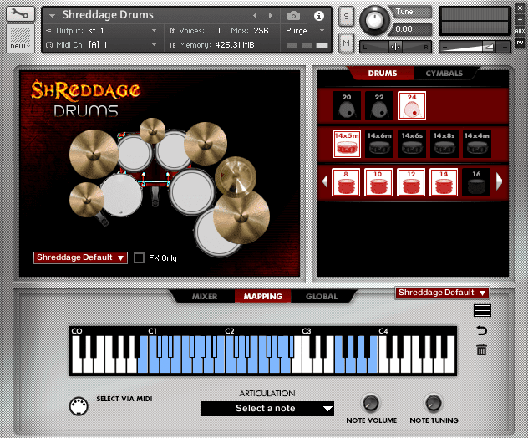Viewport: 528px width, 438px height.
Task: Show more toms with right arrow
Action: (x=499, y=181)
